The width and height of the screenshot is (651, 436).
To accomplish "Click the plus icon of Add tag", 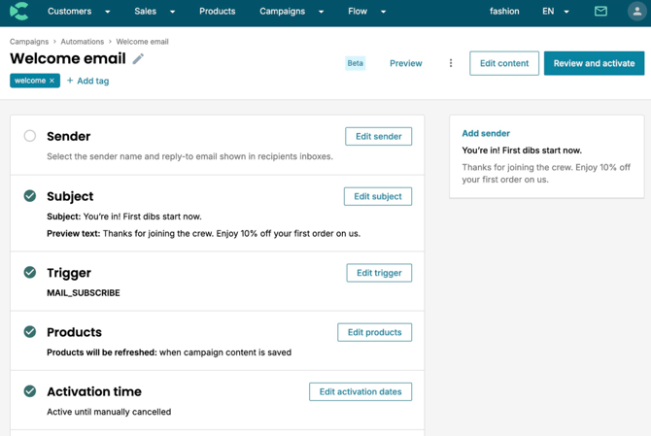I will pyautogui.click(x=70, y=81).
